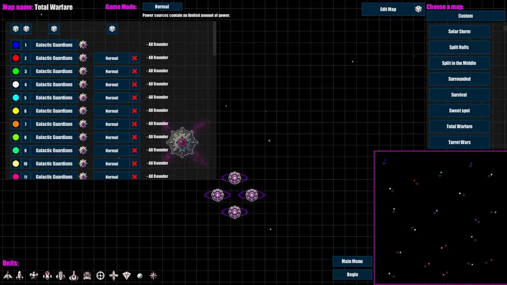Screen dimensions: 507x285
Task: Click the player 10 number box
Action: click(x=25, y=164)
